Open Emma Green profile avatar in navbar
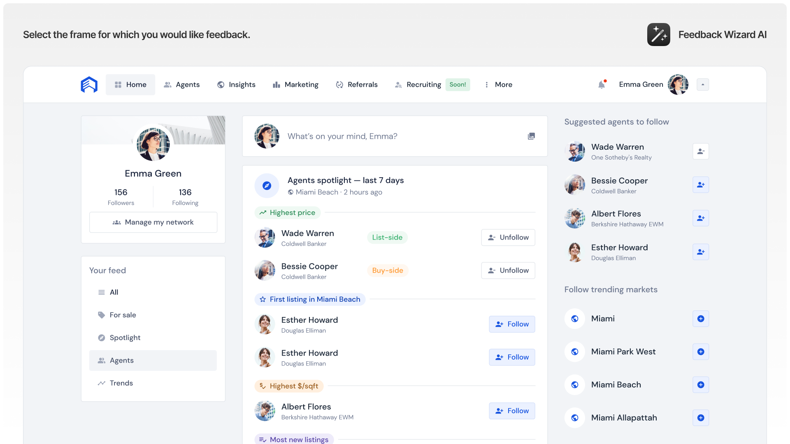 pyautogui.click(x=678, y=85)
